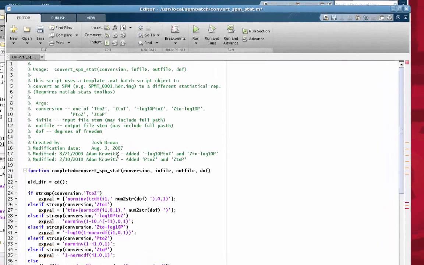Print the current script
Viewport: 424px width, 265px height.
click(x=57, y=42)
